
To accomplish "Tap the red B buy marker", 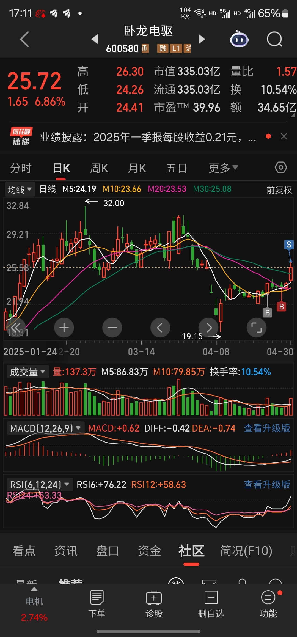I will click(281, 307).
